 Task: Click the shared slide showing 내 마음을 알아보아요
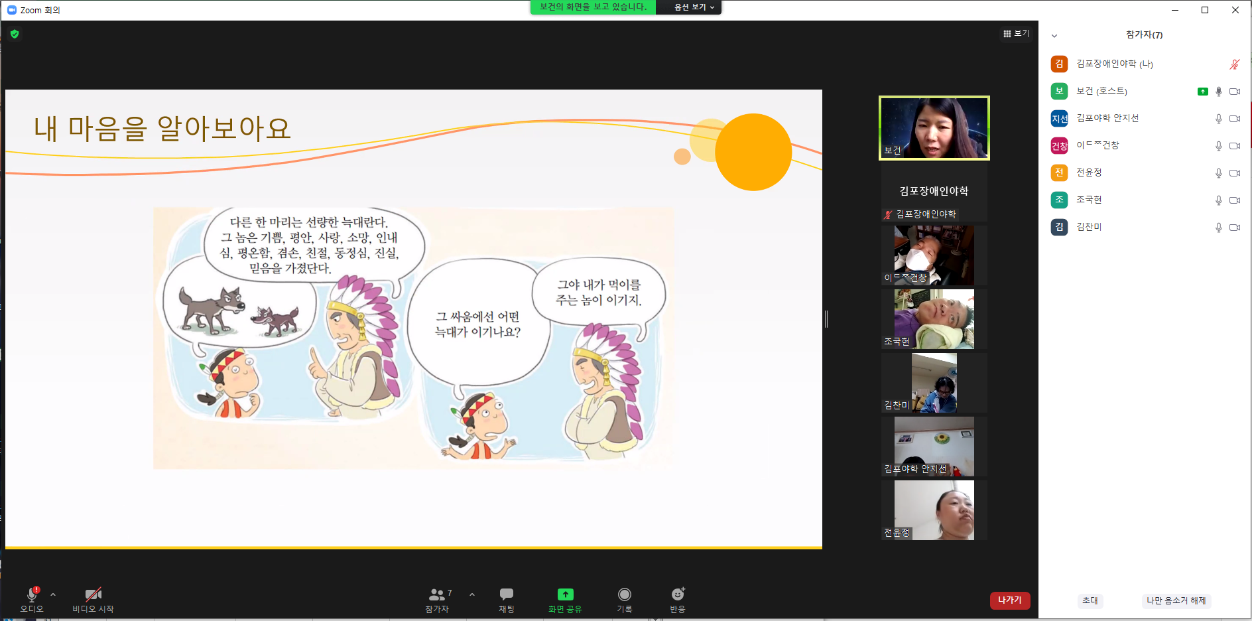414,319
